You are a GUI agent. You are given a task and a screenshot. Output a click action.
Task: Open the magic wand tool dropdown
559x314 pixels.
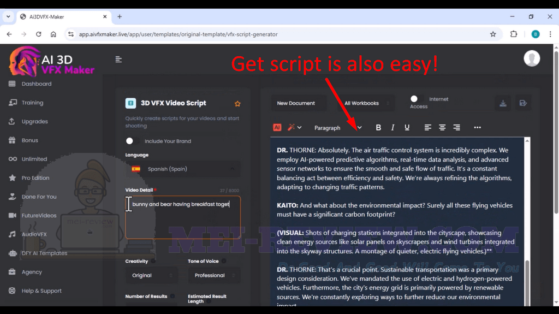[x=294, y=127]
